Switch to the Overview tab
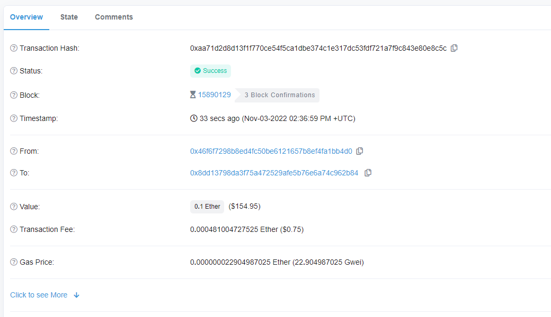The width and height of the screenshot is (551, 317). tap(26, 17)
